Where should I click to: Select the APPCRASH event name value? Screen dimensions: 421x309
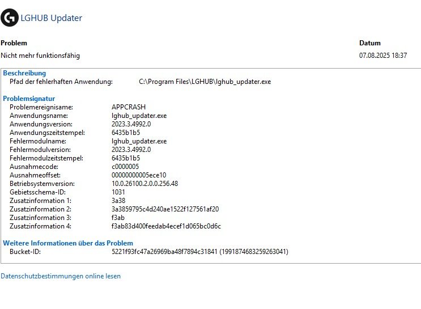pos(129,107)
